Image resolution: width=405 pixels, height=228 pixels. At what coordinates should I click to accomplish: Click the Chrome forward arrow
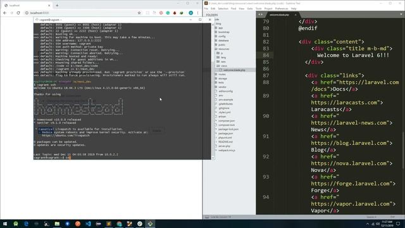(x=11, y=13)
